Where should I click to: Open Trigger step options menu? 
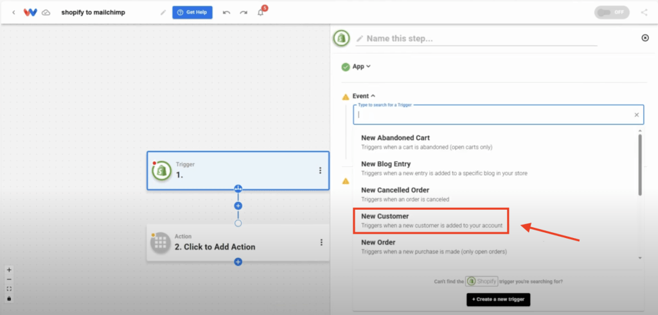point(320,171)
